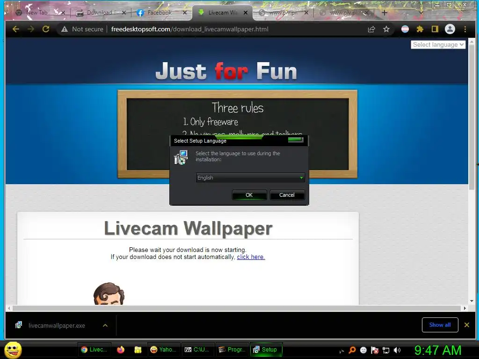
Task: Click OK in Select Setup Language dialog
Action: pyautogui.click(x=249, y=195)
